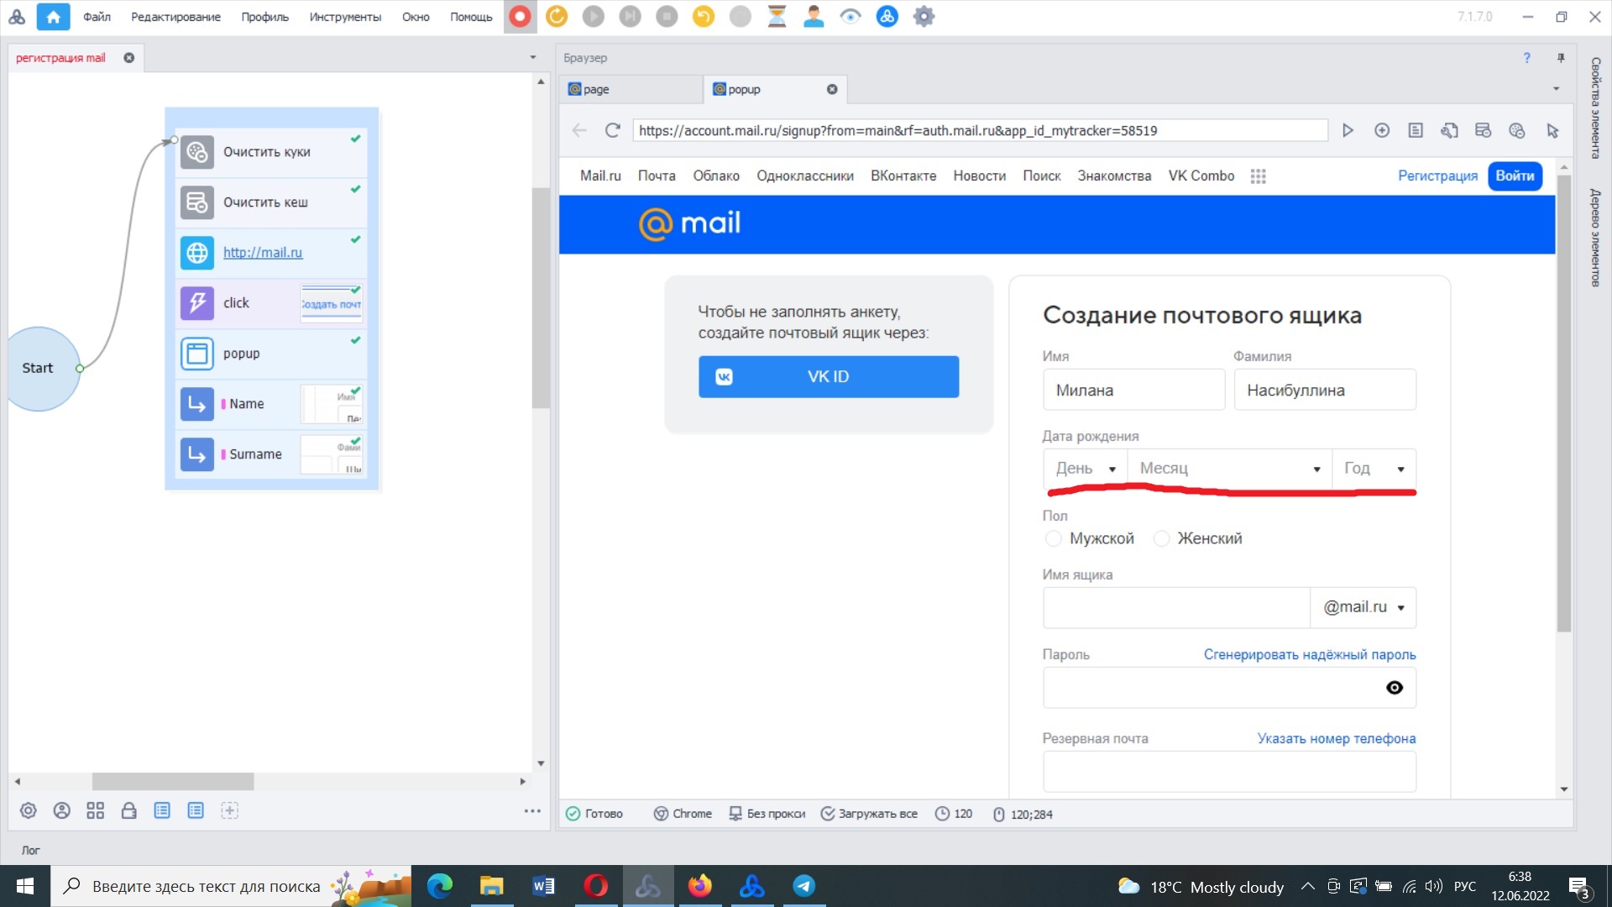The image size is (1612, 907).
Task: Follow the Регистрация link
Action: 1437,176
